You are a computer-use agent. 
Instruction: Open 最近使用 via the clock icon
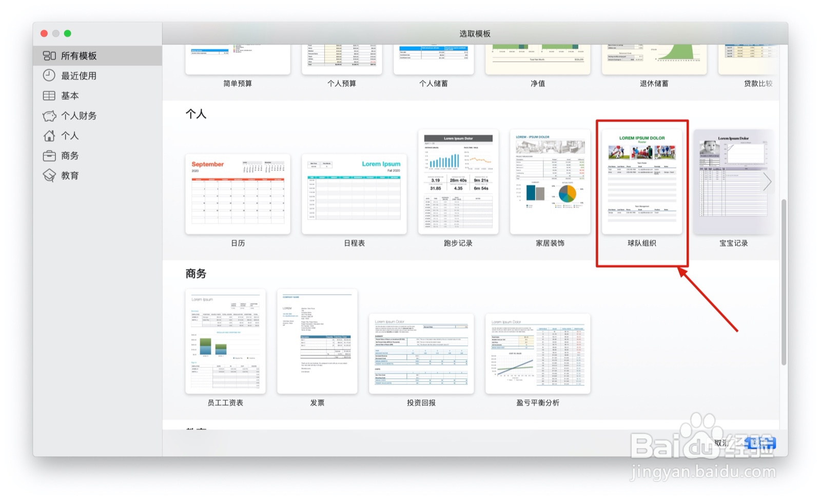pos(49,75)
